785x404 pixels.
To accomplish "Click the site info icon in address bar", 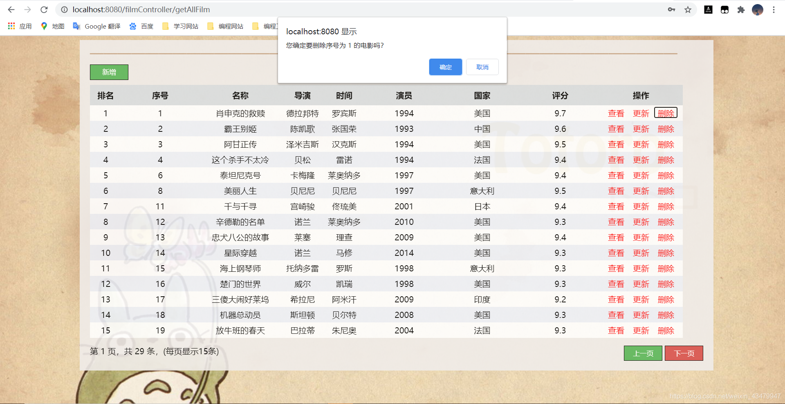I will coord(64,9).
